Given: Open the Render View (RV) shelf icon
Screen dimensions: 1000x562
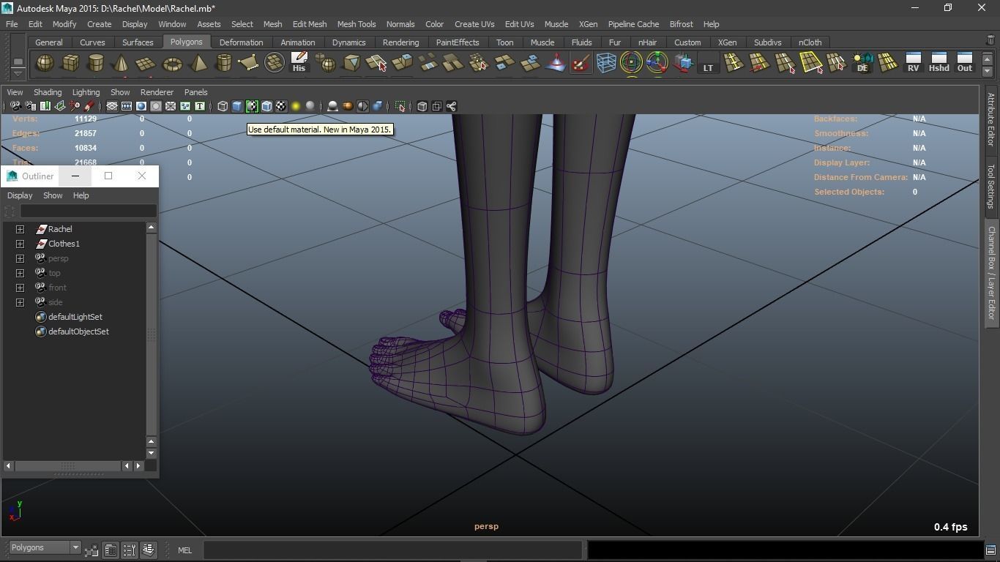Looking at the screenshot, I should pyautogui.click(x=913, y=62).
